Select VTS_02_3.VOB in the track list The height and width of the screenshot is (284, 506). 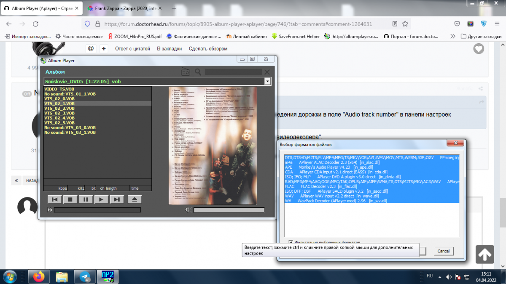point(59,113)
